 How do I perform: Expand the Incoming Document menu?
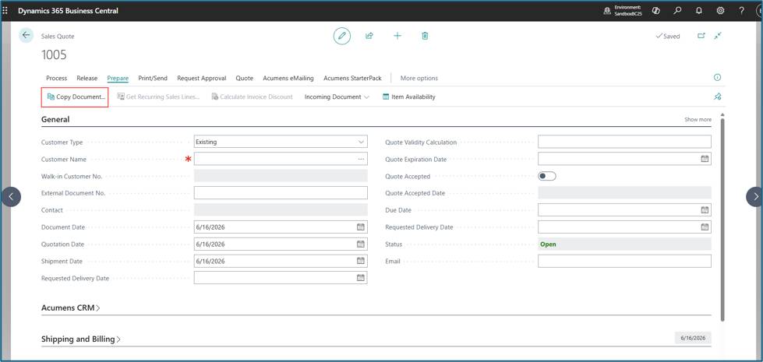coord(337,97)
